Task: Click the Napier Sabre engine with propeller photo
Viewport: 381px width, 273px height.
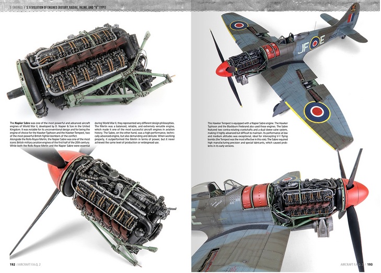Action: pos(93,206)
